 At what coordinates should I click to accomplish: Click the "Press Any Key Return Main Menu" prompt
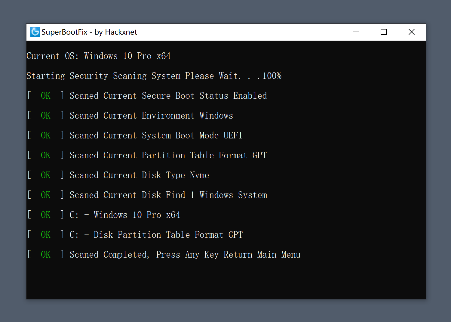229,255
